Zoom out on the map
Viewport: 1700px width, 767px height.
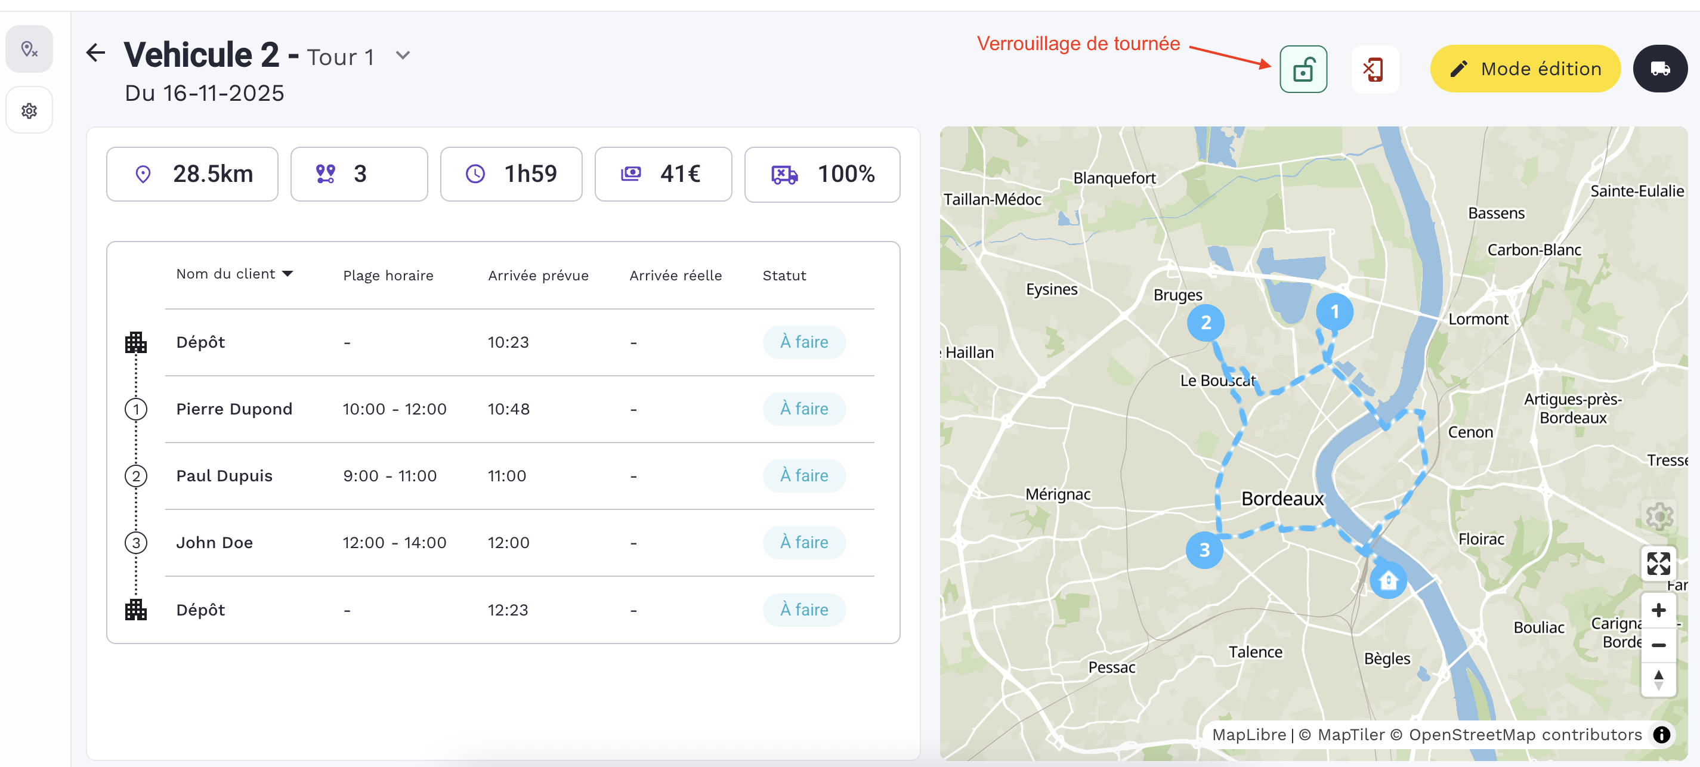(x=1658, y=645)
